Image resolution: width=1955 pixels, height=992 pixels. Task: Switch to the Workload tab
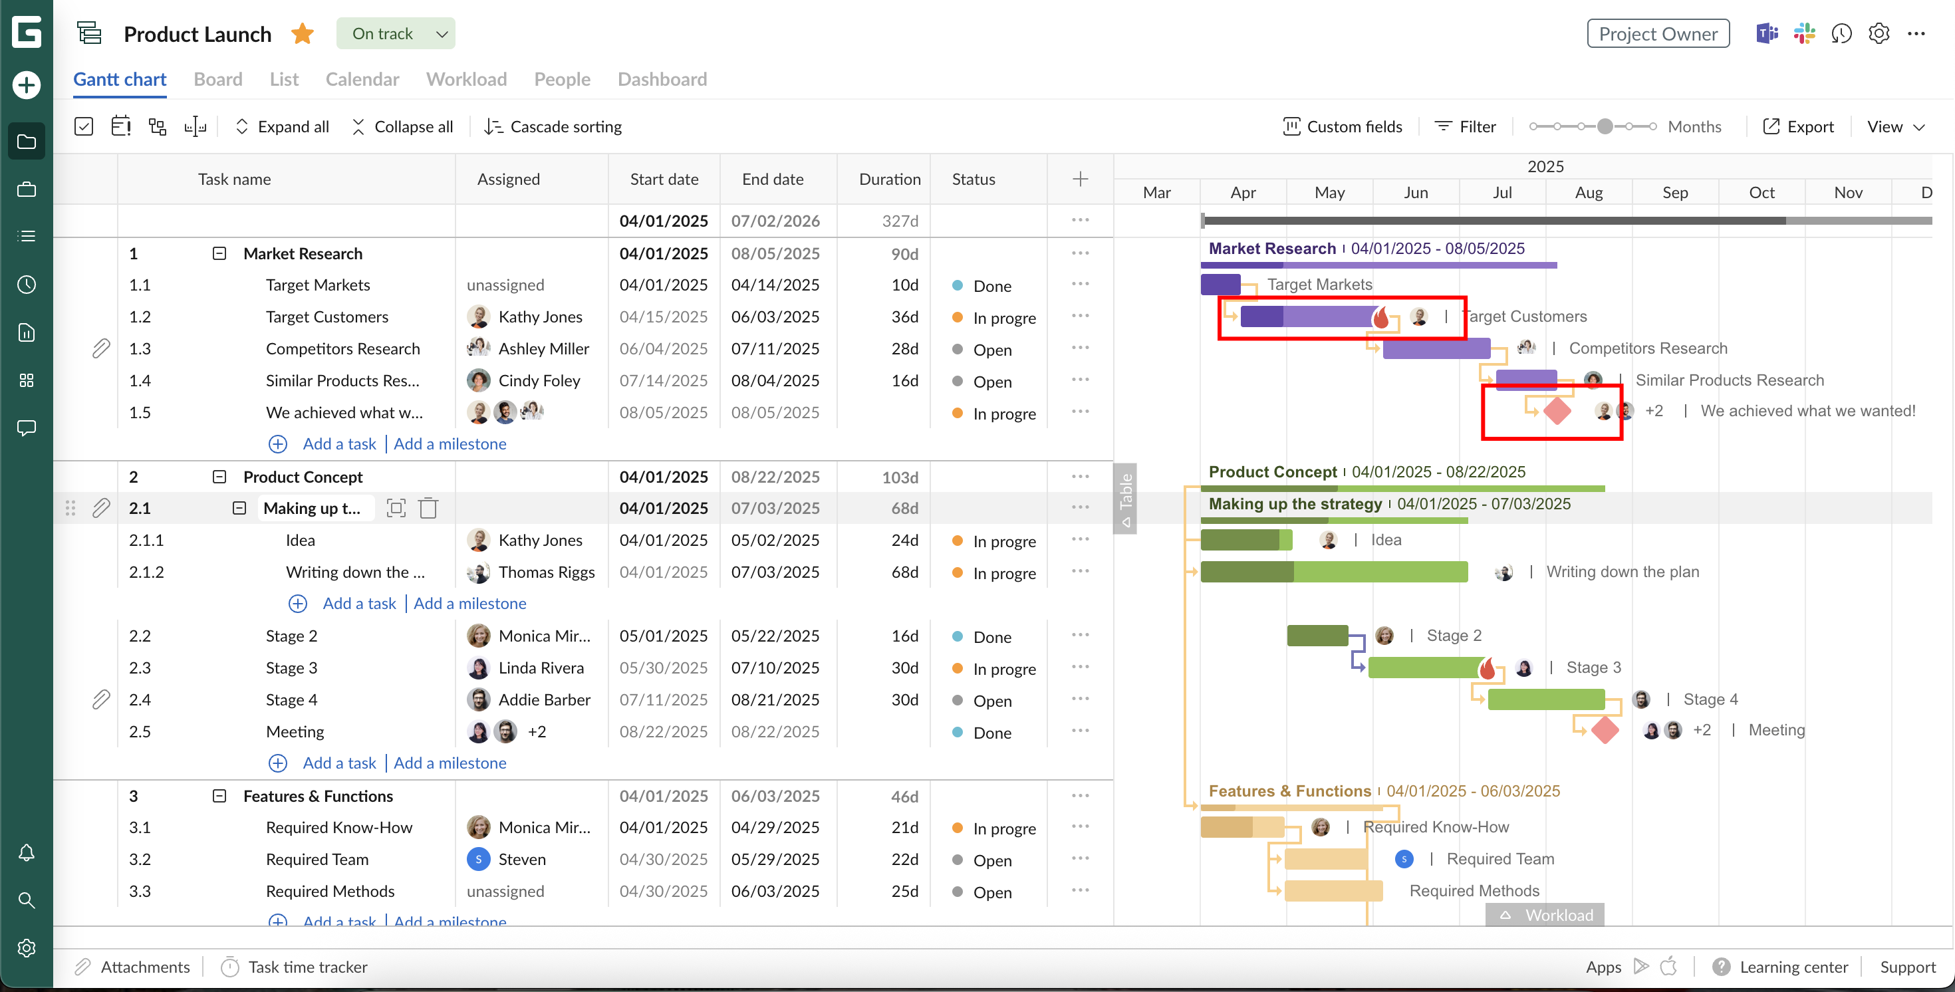click(466, 79)
